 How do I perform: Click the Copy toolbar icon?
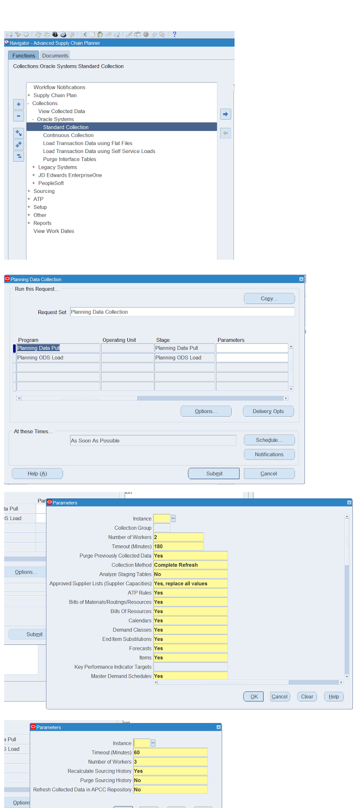coord(92,34)
